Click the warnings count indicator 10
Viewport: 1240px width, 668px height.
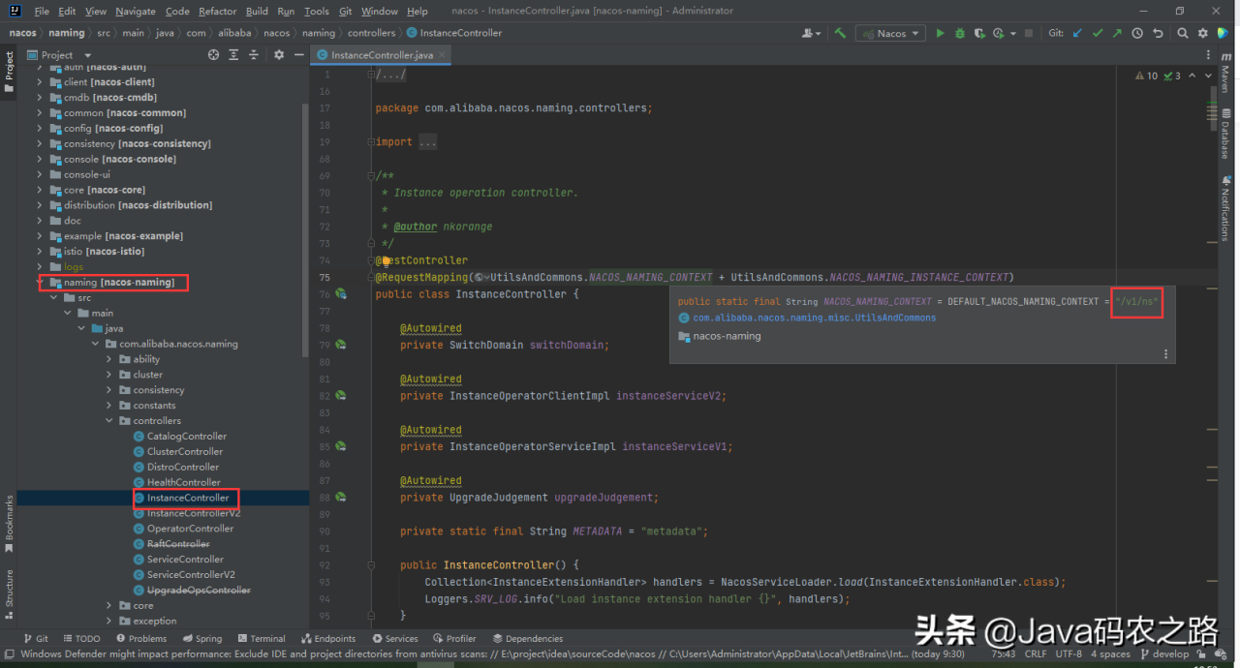coord(1147,76)
